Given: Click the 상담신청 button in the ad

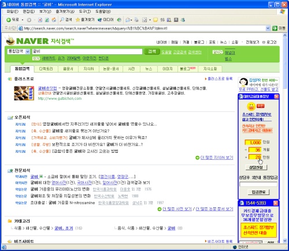Looking at the screenshot, I should (x=256, y=167).
